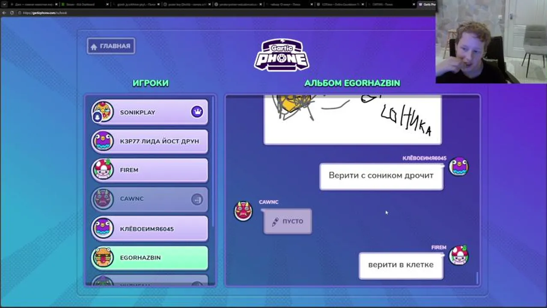This screenshot has height=308, width=547.
Task: Select player КЛЁВОЕИМЯ6045 in the list
Action: coord(149,228)
